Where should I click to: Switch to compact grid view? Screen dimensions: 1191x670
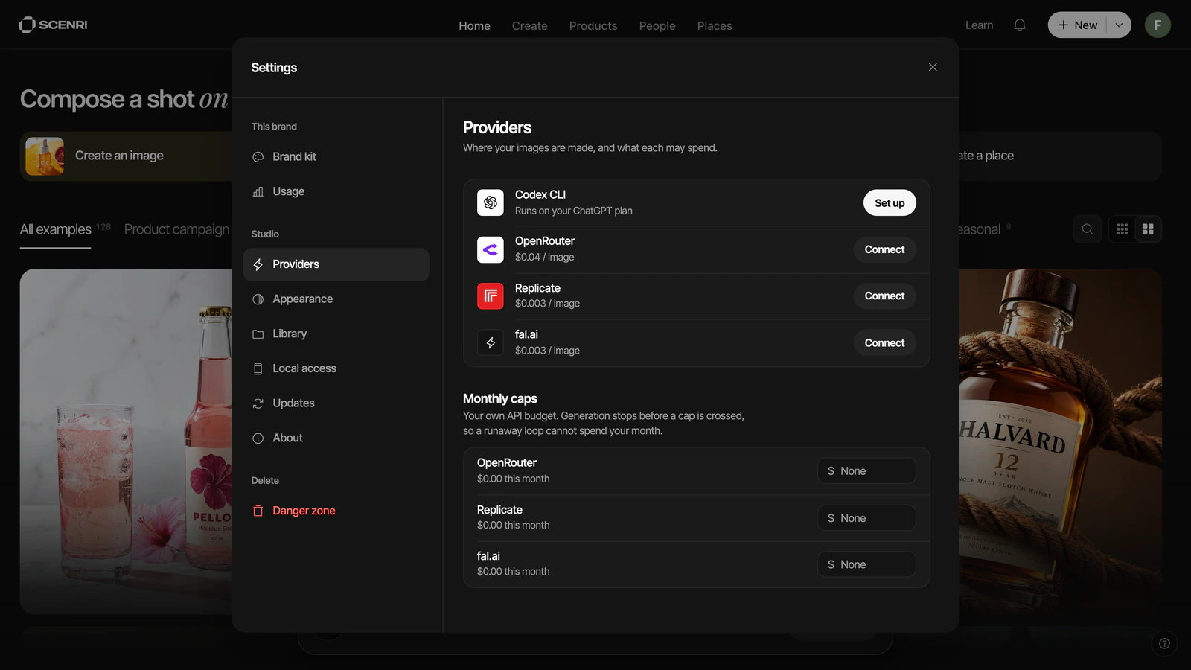(x=1123, y=229)
